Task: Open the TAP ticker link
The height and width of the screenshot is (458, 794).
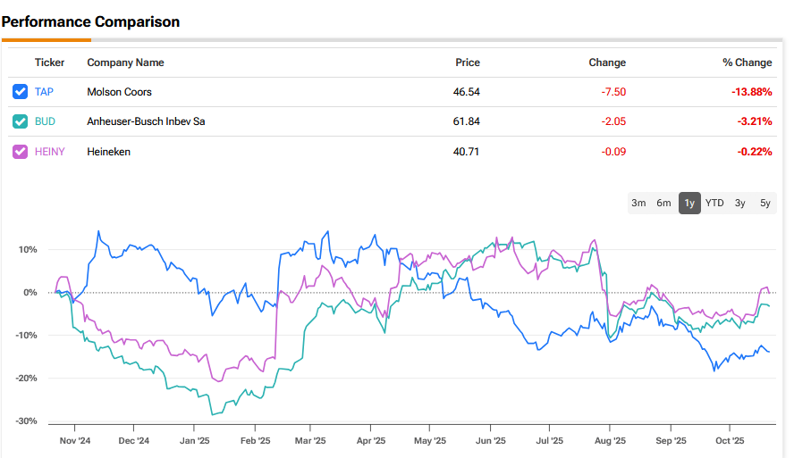Action: pyautogui.click(x=44, y=92)
